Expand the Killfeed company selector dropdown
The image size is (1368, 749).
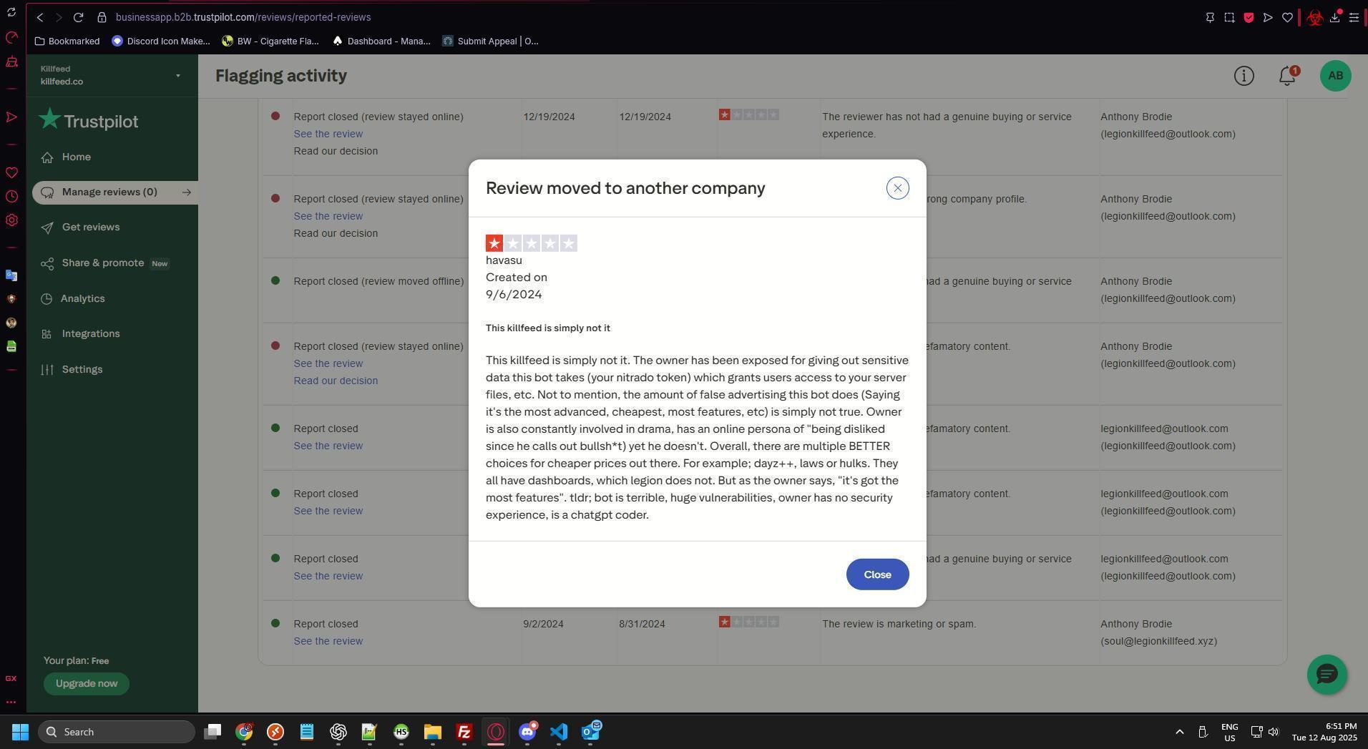(177, 76)
